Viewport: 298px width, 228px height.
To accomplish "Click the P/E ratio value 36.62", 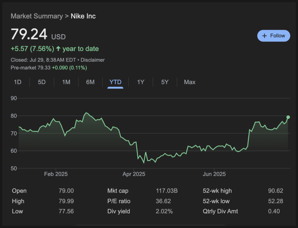I will pos(163,201).
